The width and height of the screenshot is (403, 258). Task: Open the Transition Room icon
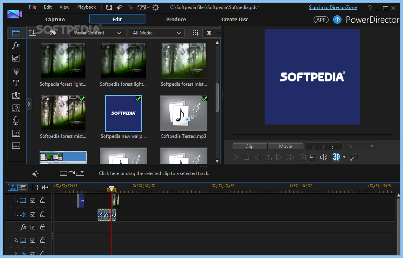tap(16, 96)
